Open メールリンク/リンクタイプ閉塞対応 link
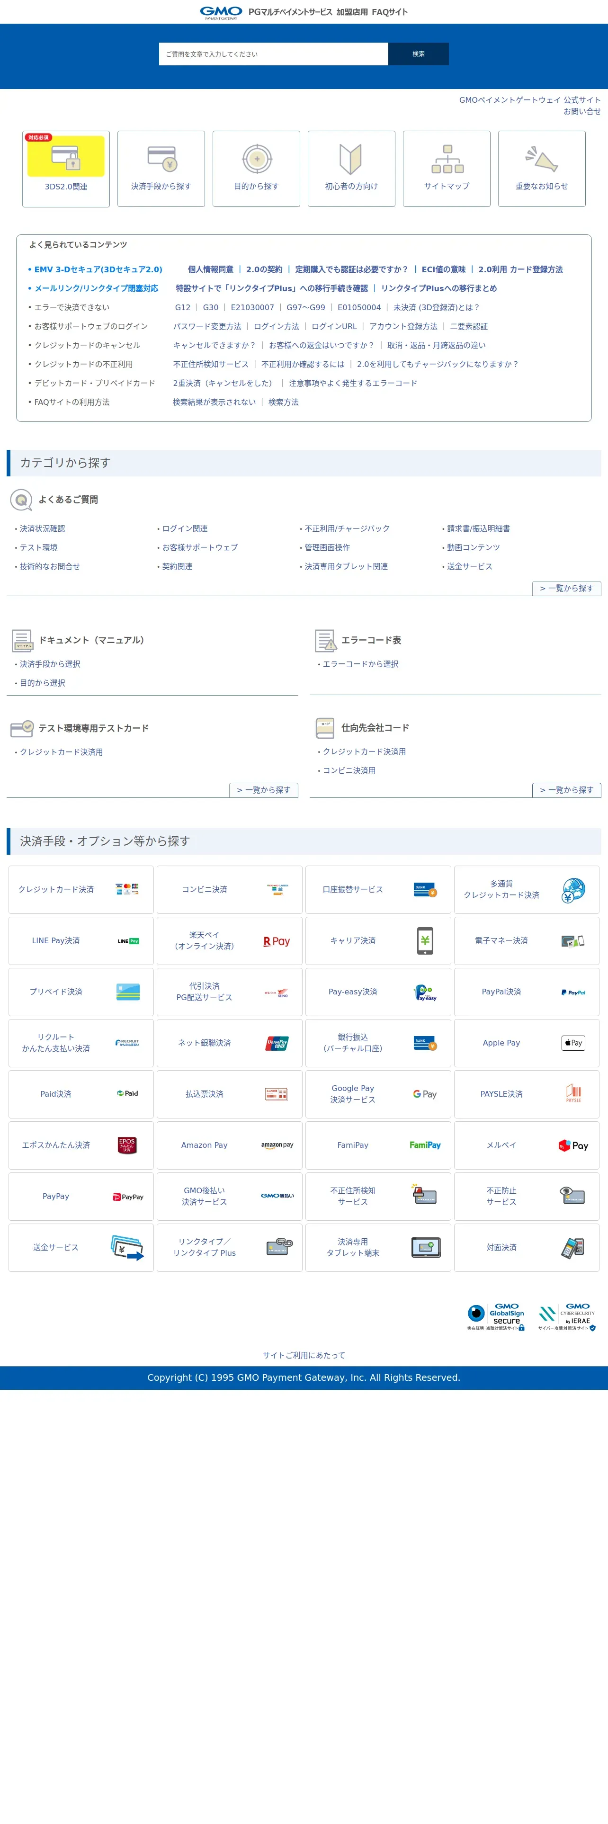The image size is (608, 1824). point(96,288)
